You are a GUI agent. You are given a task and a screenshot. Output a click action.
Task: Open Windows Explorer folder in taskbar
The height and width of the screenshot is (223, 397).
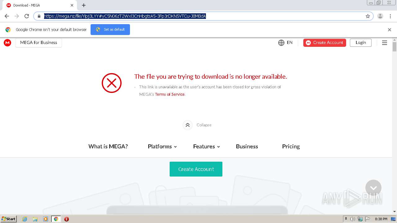(x=35, y=219)
